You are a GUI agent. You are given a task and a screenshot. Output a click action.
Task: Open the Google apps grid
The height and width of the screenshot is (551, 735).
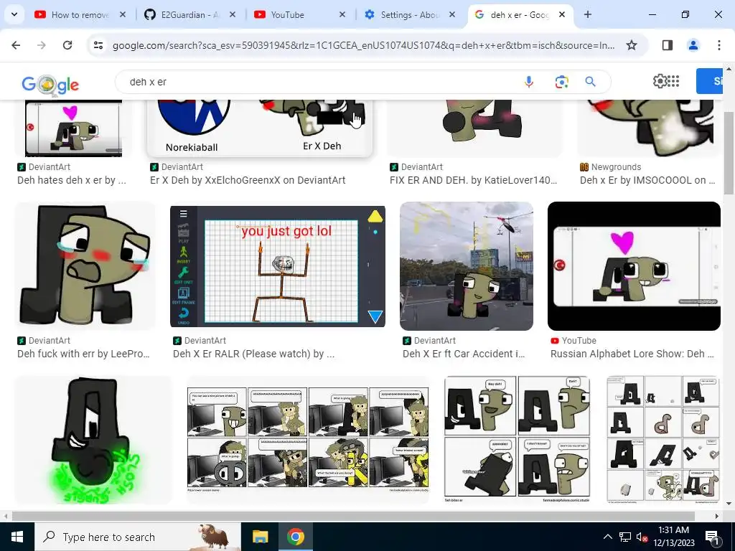pos(673,81)
